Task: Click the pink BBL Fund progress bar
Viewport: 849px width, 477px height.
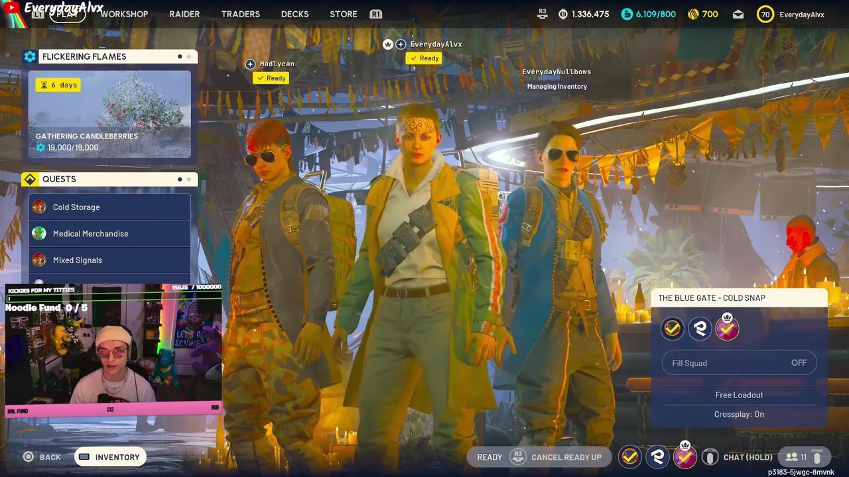Action: point(113,409)
